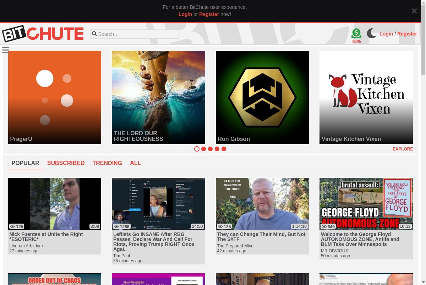Open Liberum Arbitrium channel link
The width and height of the screenshot is (426, 285).
click(26, 246)
